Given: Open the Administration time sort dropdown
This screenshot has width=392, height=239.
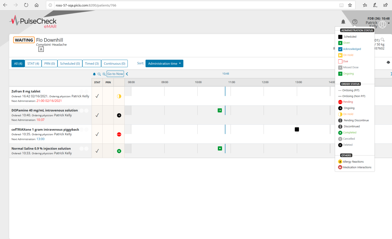Looking at the screenshot, I should tap(164, 63).
